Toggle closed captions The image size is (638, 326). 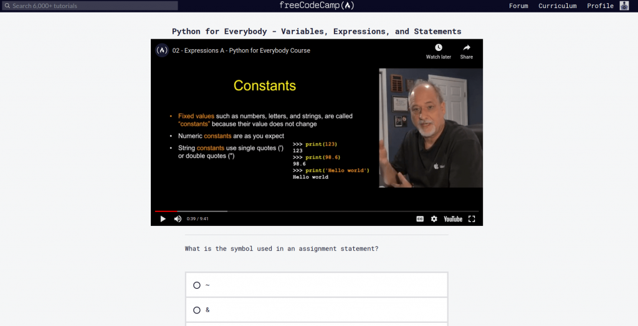pyautogui.click(x=420, y=219)
